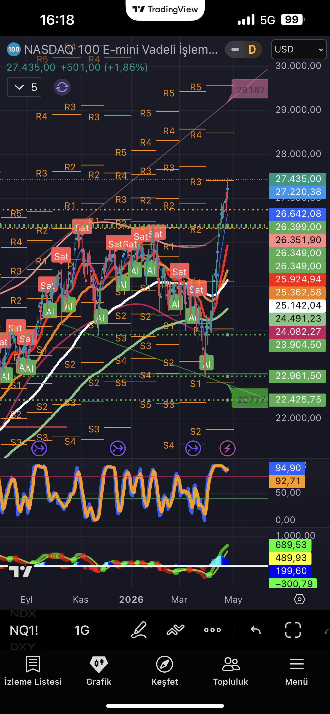The image size is (330, 714).
Task: Tap the 26.399,00 green price label
Action: point(298,227)
